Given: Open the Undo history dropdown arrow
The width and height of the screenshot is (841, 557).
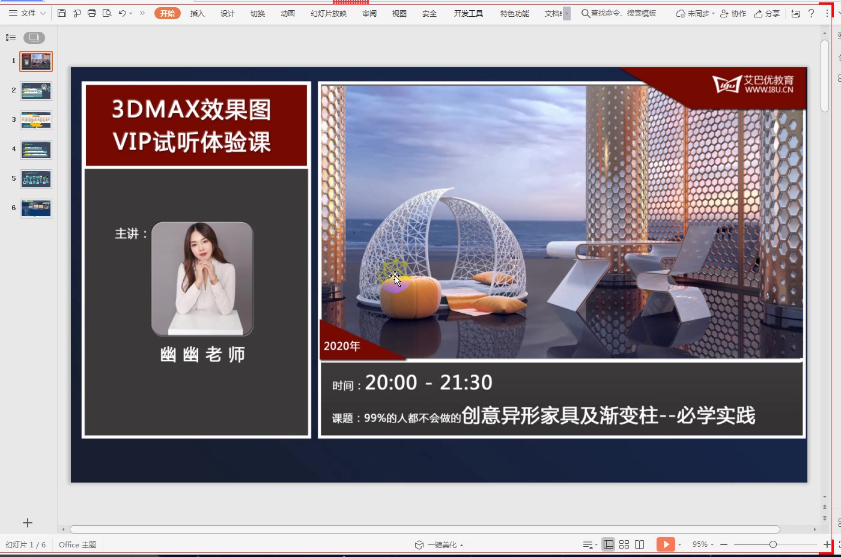Looking at the screenshot, I should (x=130, y=13).
